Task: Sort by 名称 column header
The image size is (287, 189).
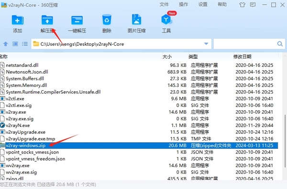Action: (x=4, y=57)
